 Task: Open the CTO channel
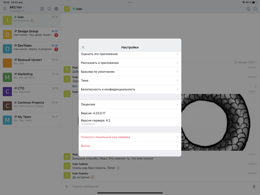click(x=30, y=91)
